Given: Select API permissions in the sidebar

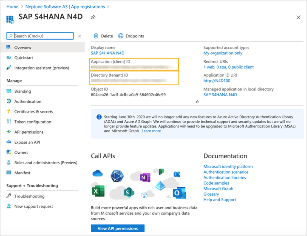Looking at the screenshot, I should point(29,132).
